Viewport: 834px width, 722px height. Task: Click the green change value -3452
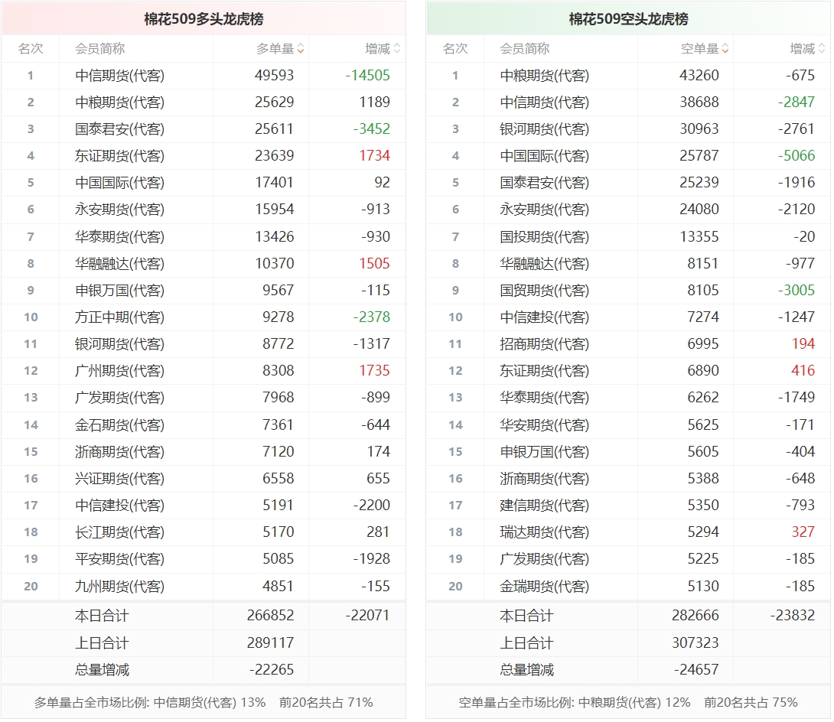point(371,129)
